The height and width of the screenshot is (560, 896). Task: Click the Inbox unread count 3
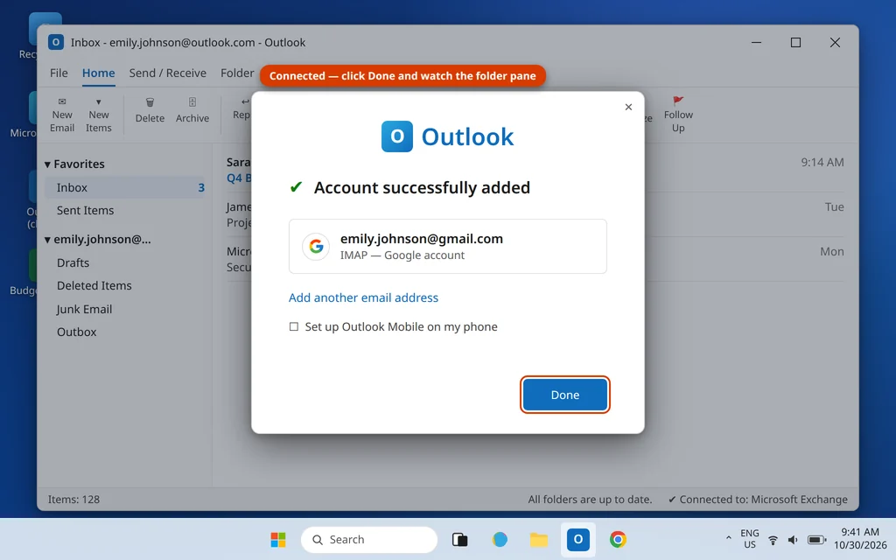pyautogui.click(x=201, y=187)
